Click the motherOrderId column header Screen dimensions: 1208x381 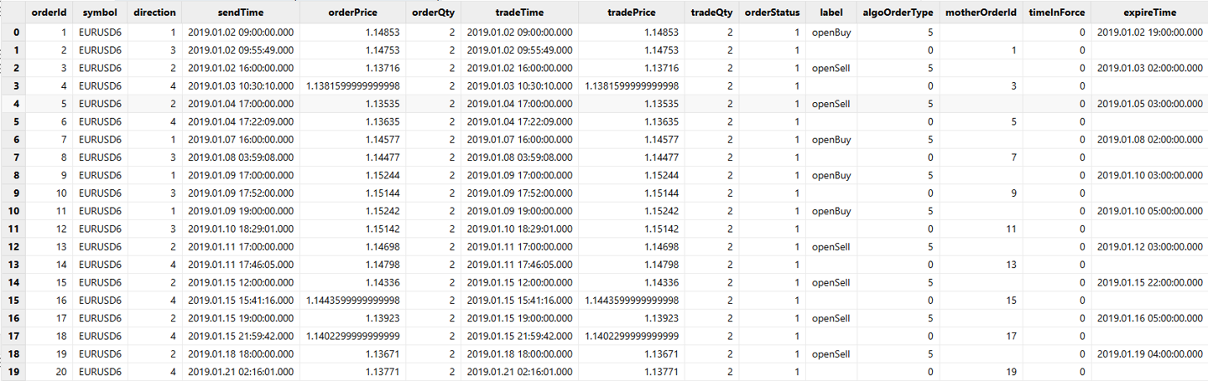coord(981,13)
